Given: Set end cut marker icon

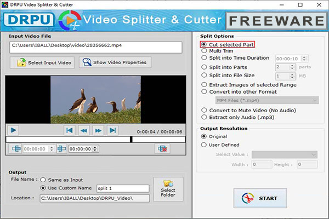Looking at the screenshot, I should point(61,149).
